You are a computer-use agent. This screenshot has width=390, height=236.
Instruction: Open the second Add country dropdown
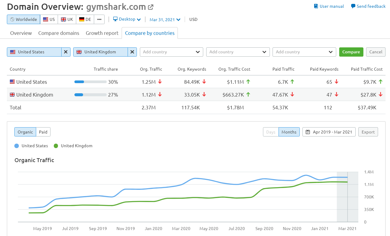pyautogui.click(x=238, y=52)
